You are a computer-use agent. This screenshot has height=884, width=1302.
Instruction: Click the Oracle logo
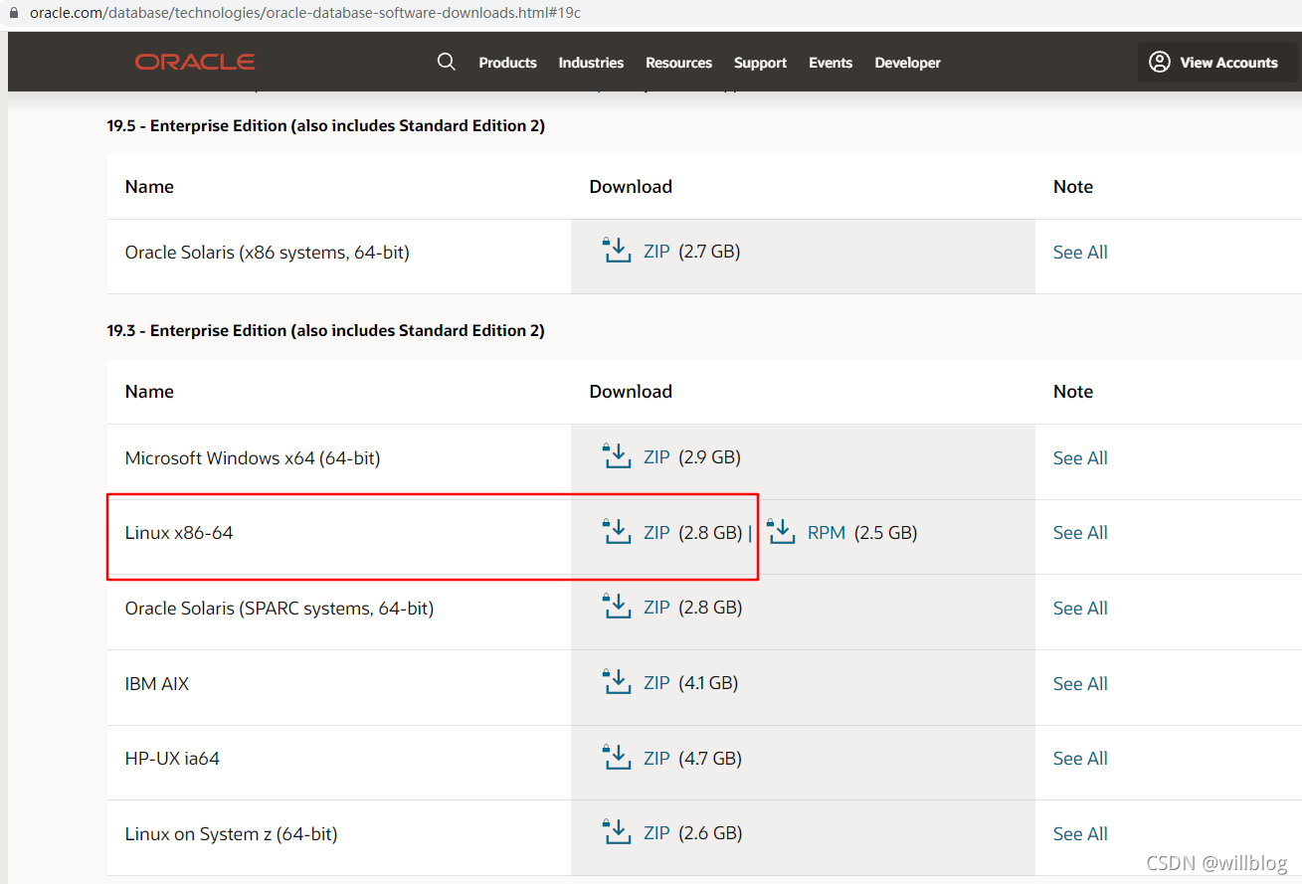pos(195,62)
